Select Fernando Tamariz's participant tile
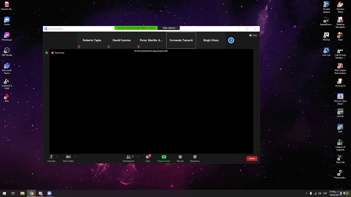351x197 pixels. 181,40
